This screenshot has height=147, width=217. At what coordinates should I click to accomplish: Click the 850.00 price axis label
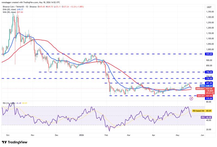click(x=209, y=66)
